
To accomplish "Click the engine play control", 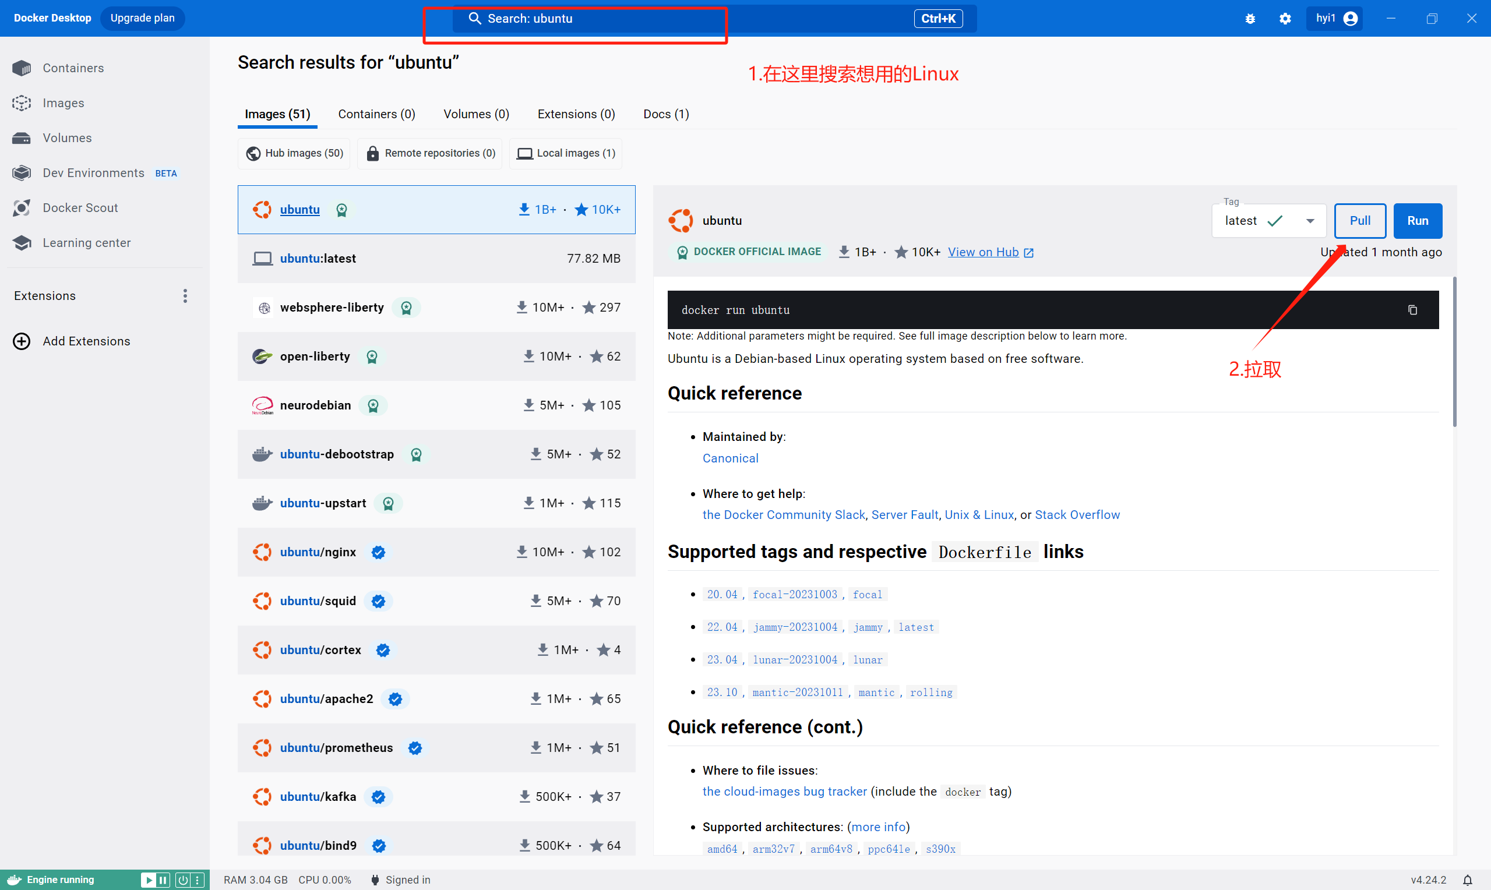I will 148,880.
